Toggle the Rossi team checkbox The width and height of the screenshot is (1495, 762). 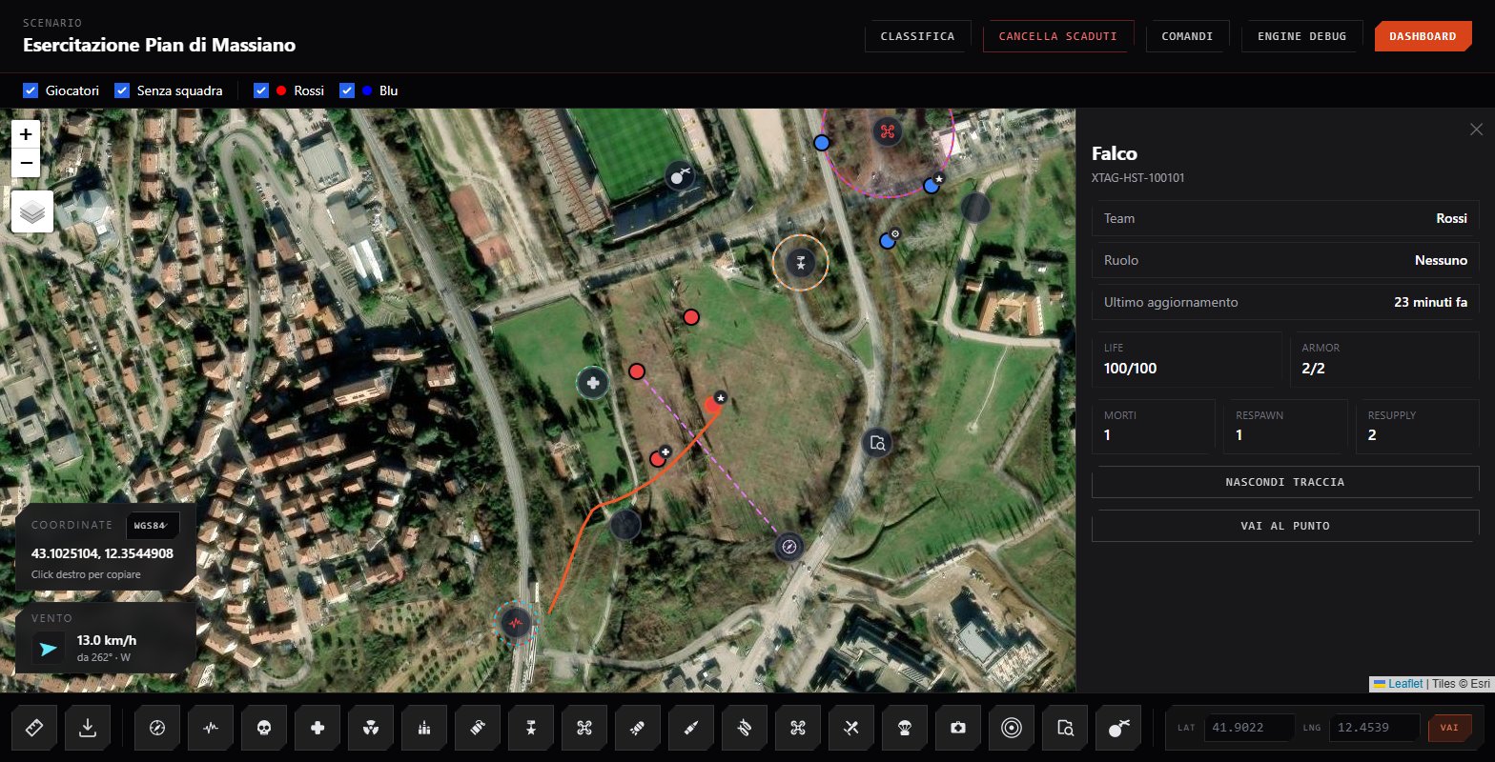pyautogui.click(x=261, y=90)
